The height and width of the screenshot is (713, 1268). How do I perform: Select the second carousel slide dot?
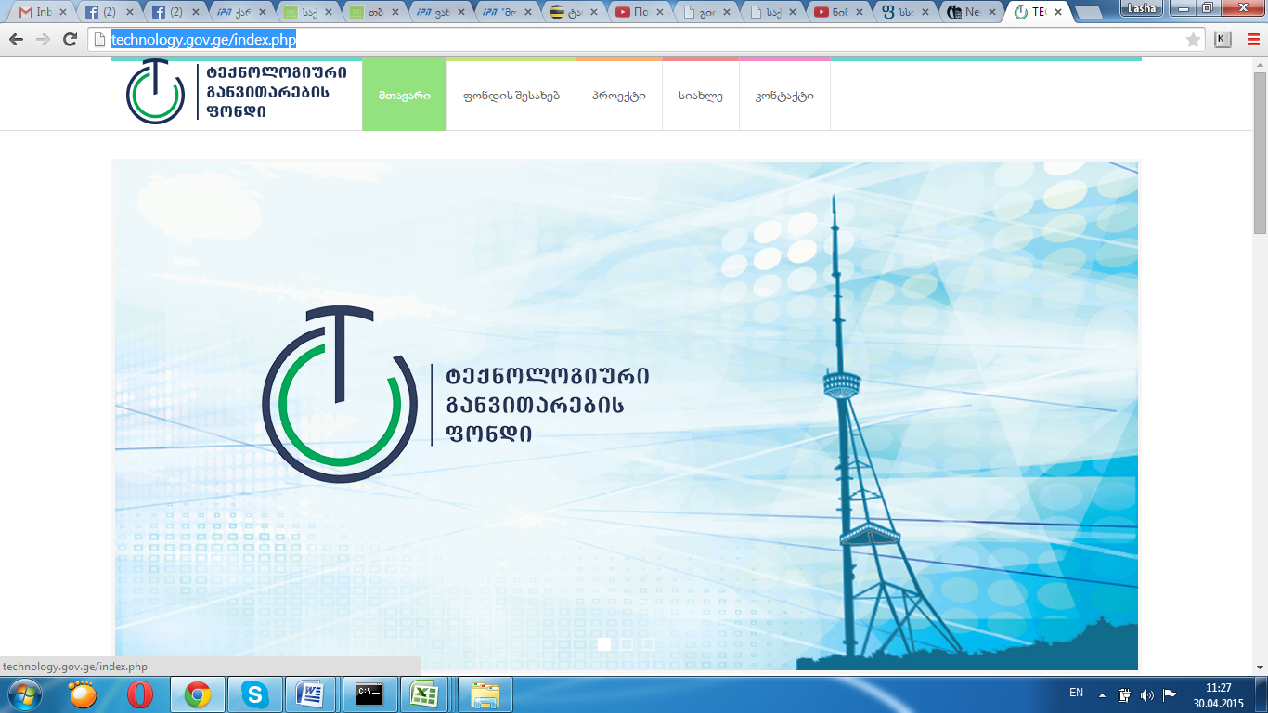pyautogui.click(x=627, y=643)
